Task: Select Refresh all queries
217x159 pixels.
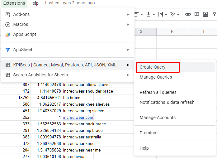Action: (175, 92)
